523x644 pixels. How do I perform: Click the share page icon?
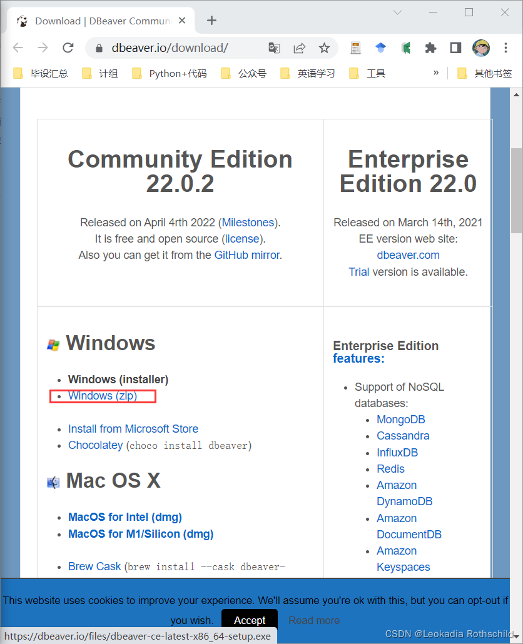299,48
